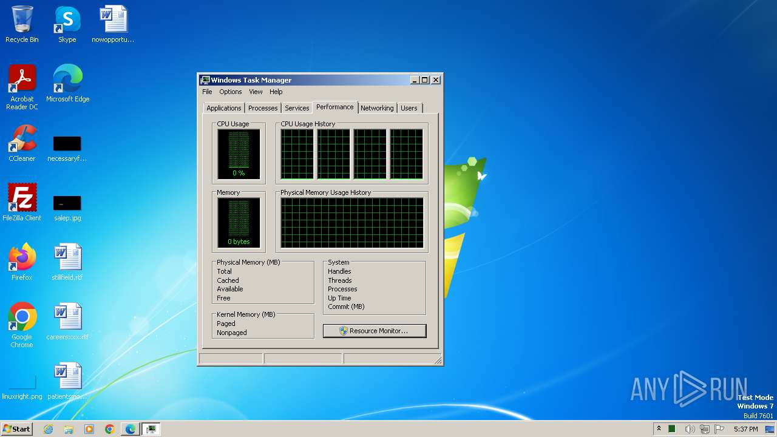
Task: Open the View menu
Action: click(x=256, y=92)
